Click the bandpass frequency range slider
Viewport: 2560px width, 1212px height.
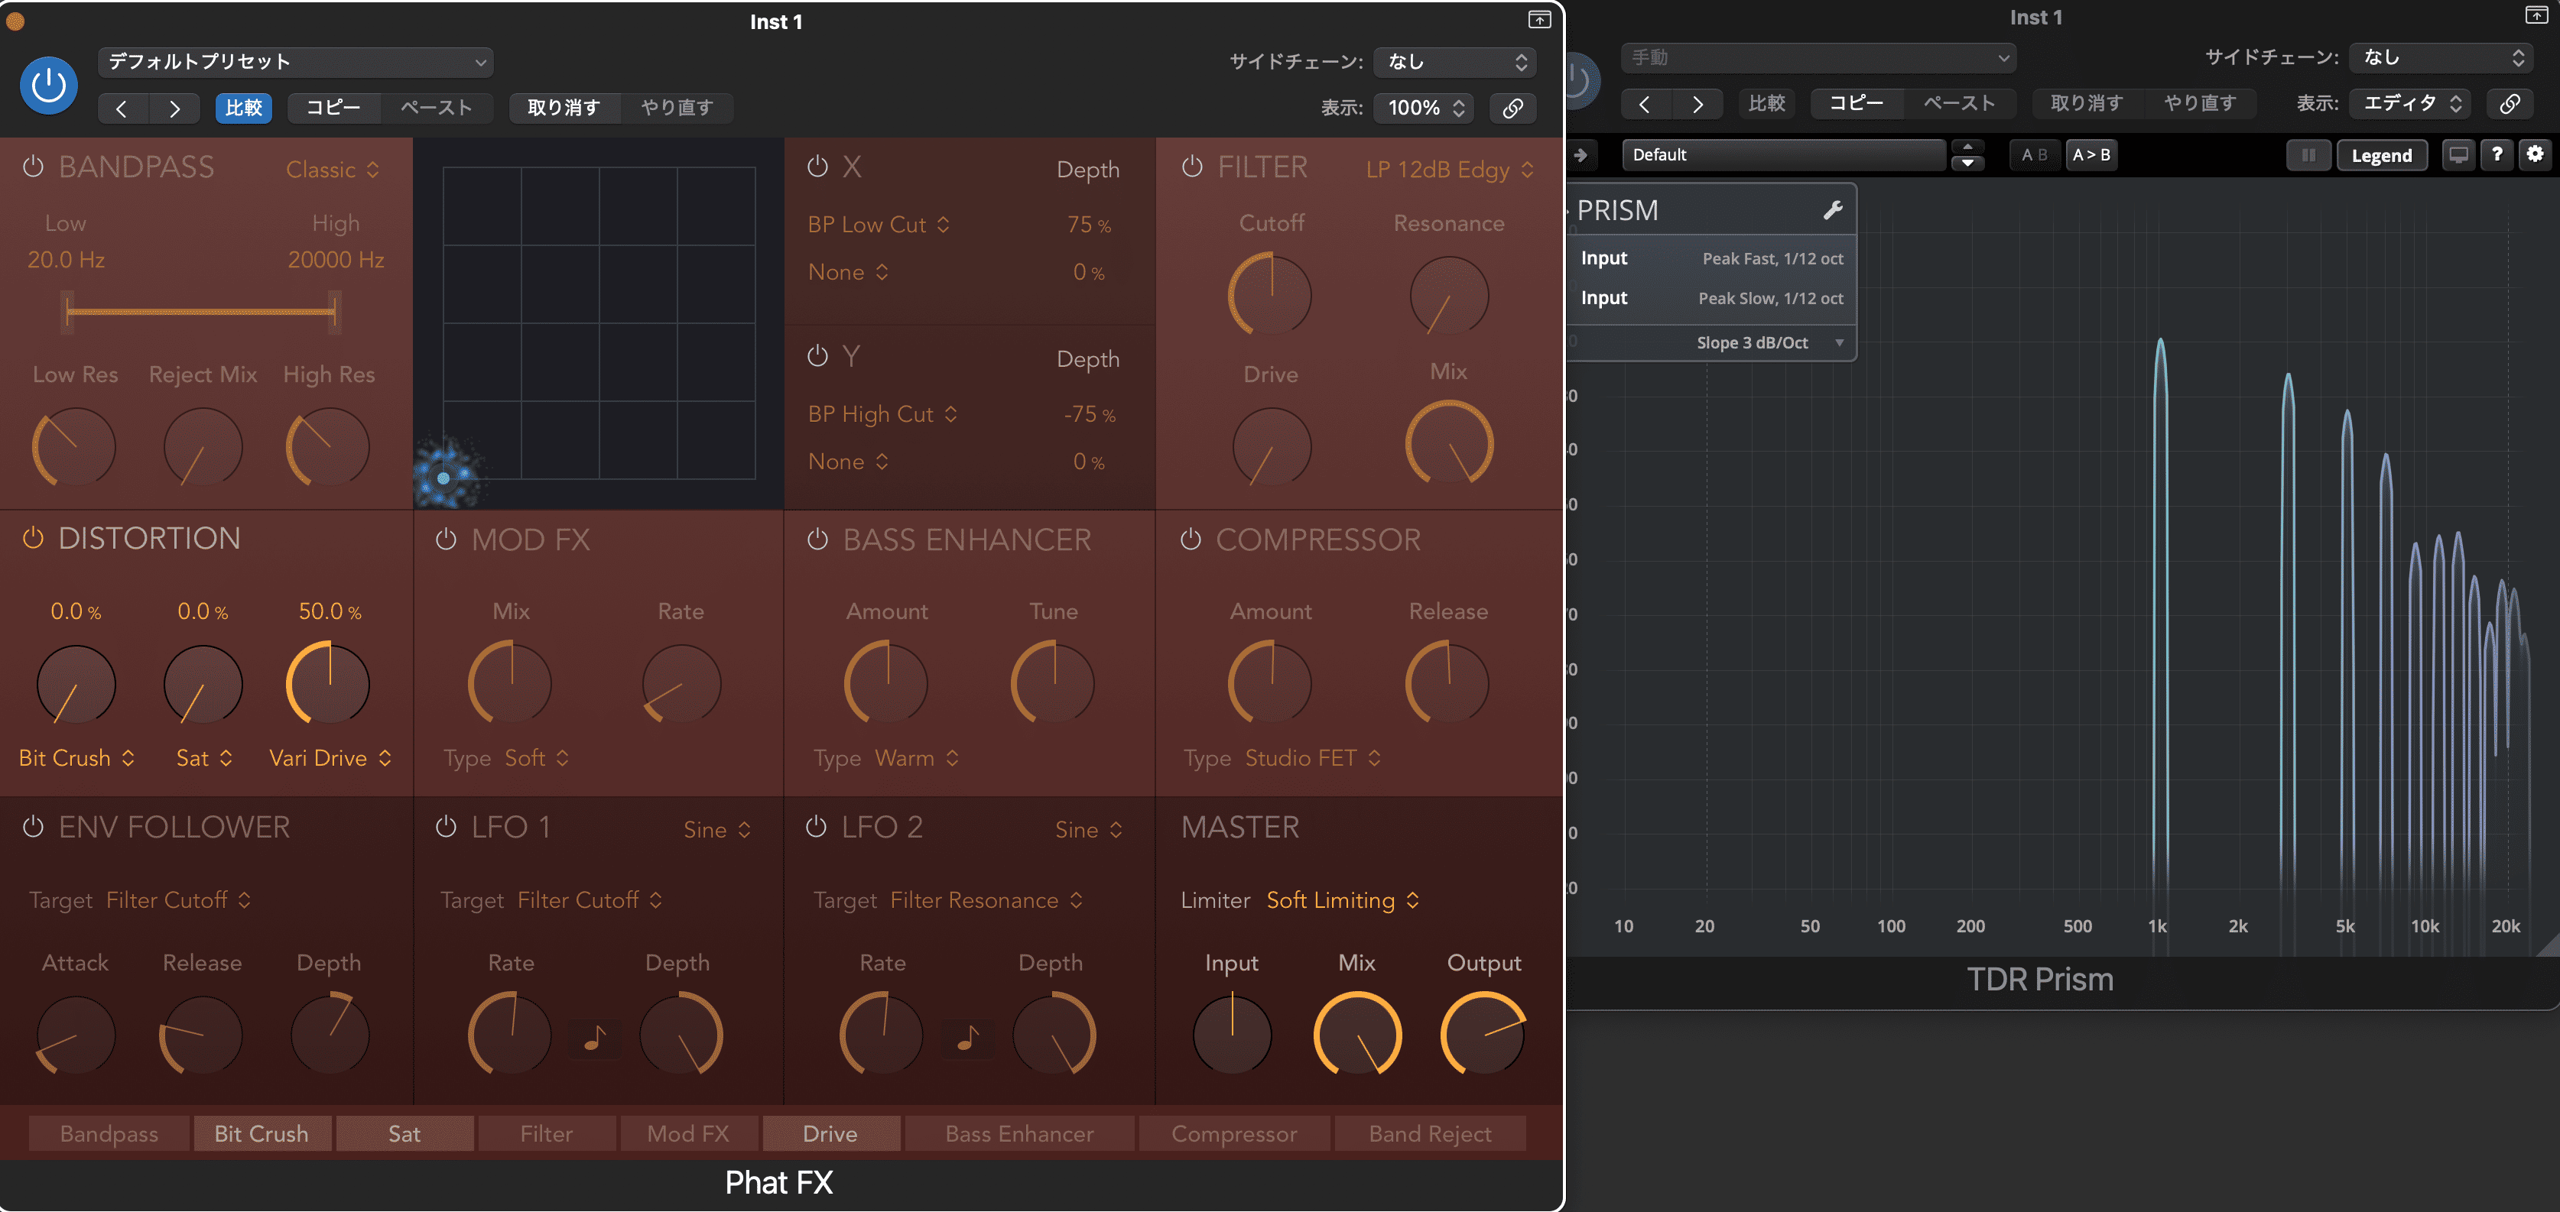tap(201, 312)
